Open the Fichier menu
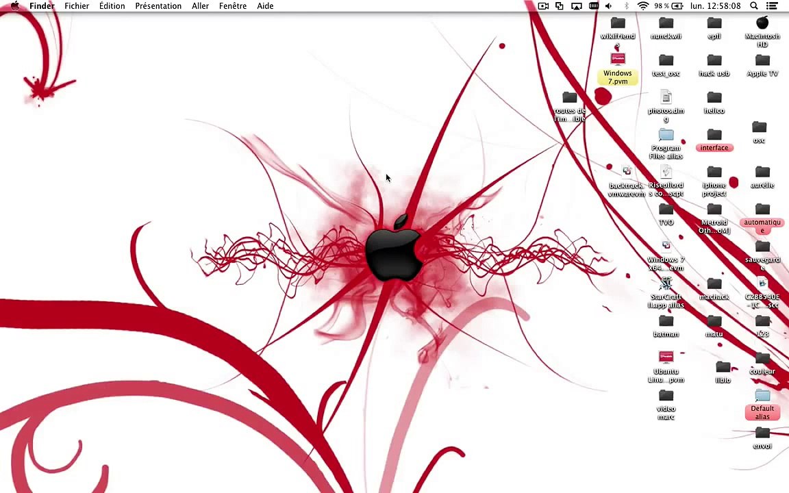Viewport: 789px width, 493px height. coord(77,6)
